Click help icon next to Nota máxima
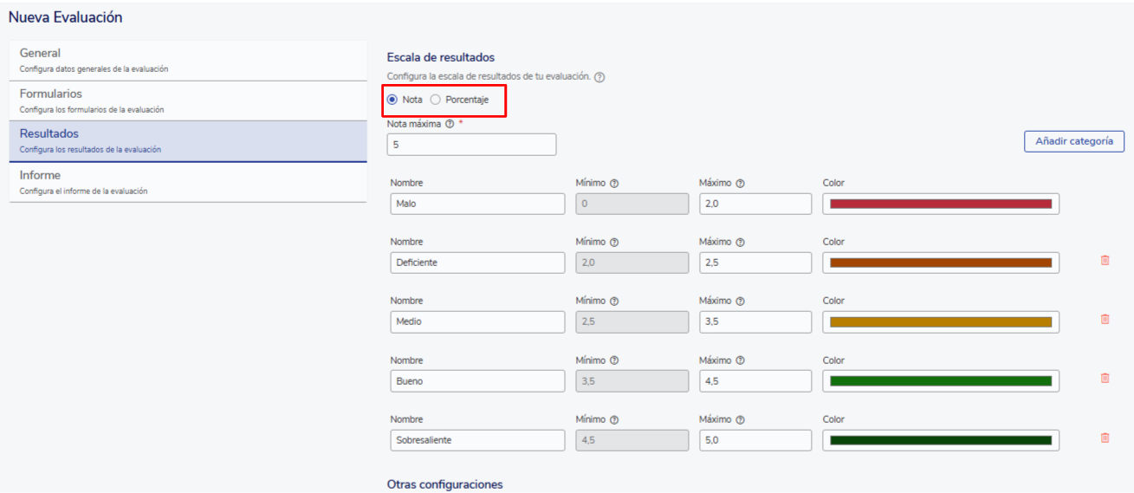Screen dimensions: 1134x493 point(450,124)
